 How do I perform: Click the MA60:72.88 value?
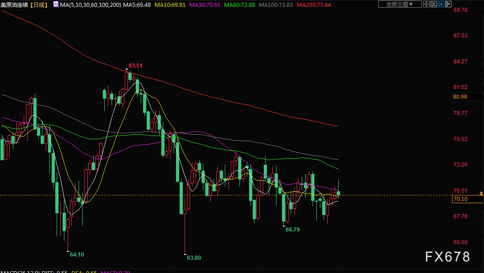point(239,5)
